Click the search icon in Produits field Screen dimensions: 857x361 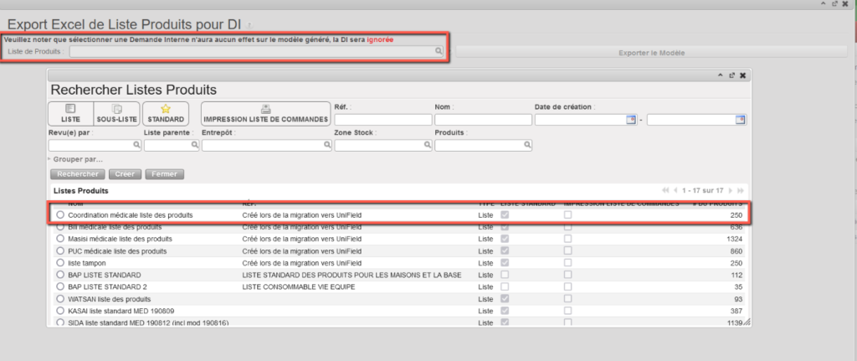point(527,145)
